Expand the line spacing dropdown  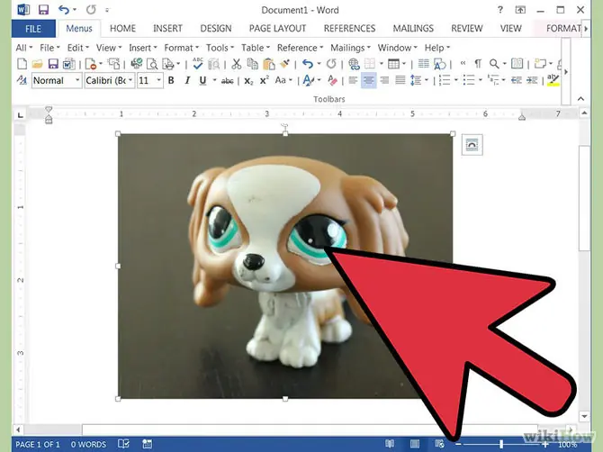427,80
